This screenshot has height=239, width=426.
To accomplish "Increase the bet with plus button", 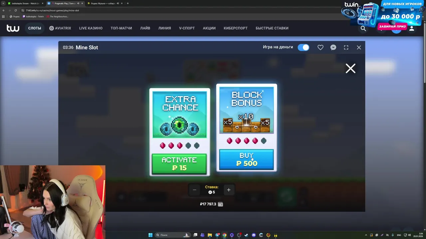I will coord(229,190).
